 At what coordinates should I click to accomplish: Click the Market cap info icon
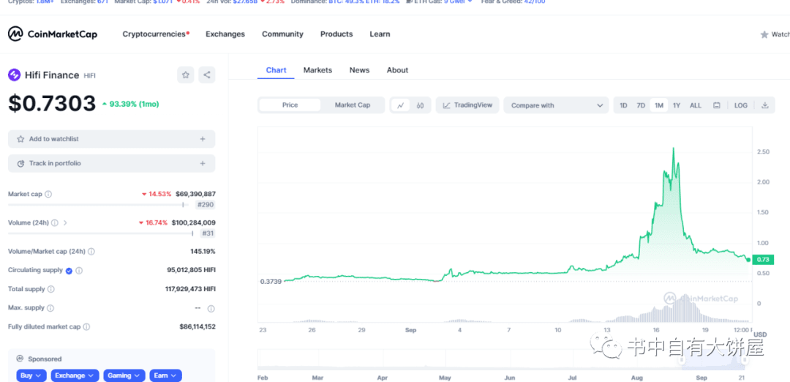48,195
